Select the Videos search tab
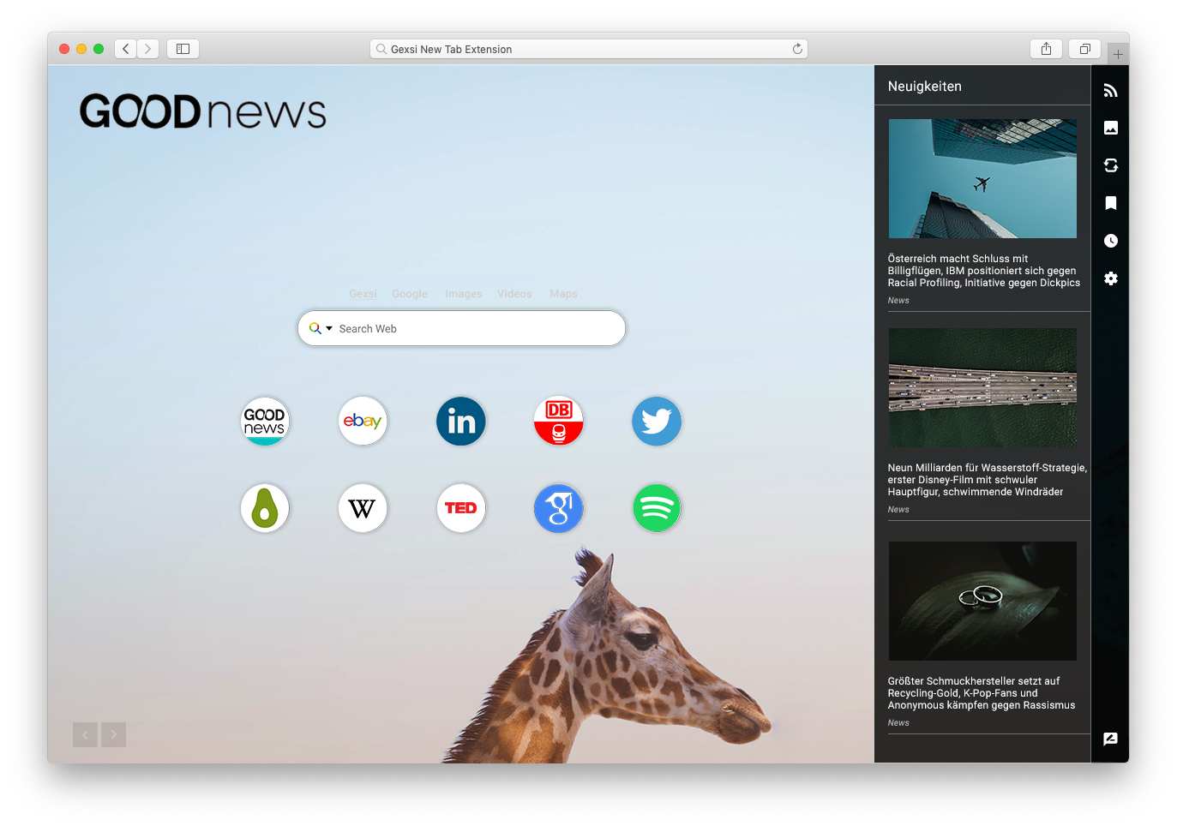The height and width of the screenshot is (826, 1177). [514, 294]
